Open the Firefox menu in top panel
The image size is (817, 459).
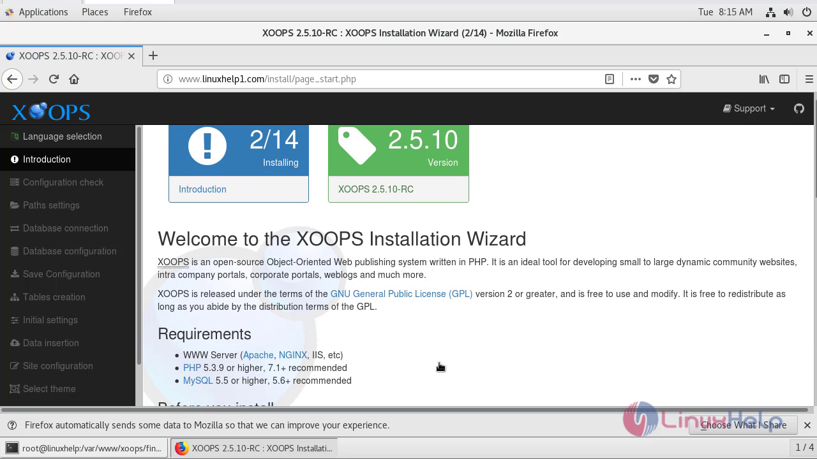[138, 12]
